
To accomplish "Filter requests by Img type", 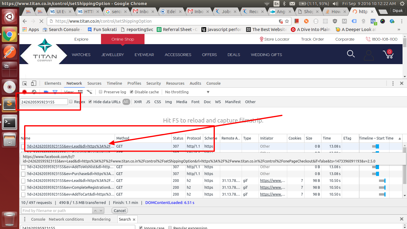I will pyautogui.click(x=169, y=102).
